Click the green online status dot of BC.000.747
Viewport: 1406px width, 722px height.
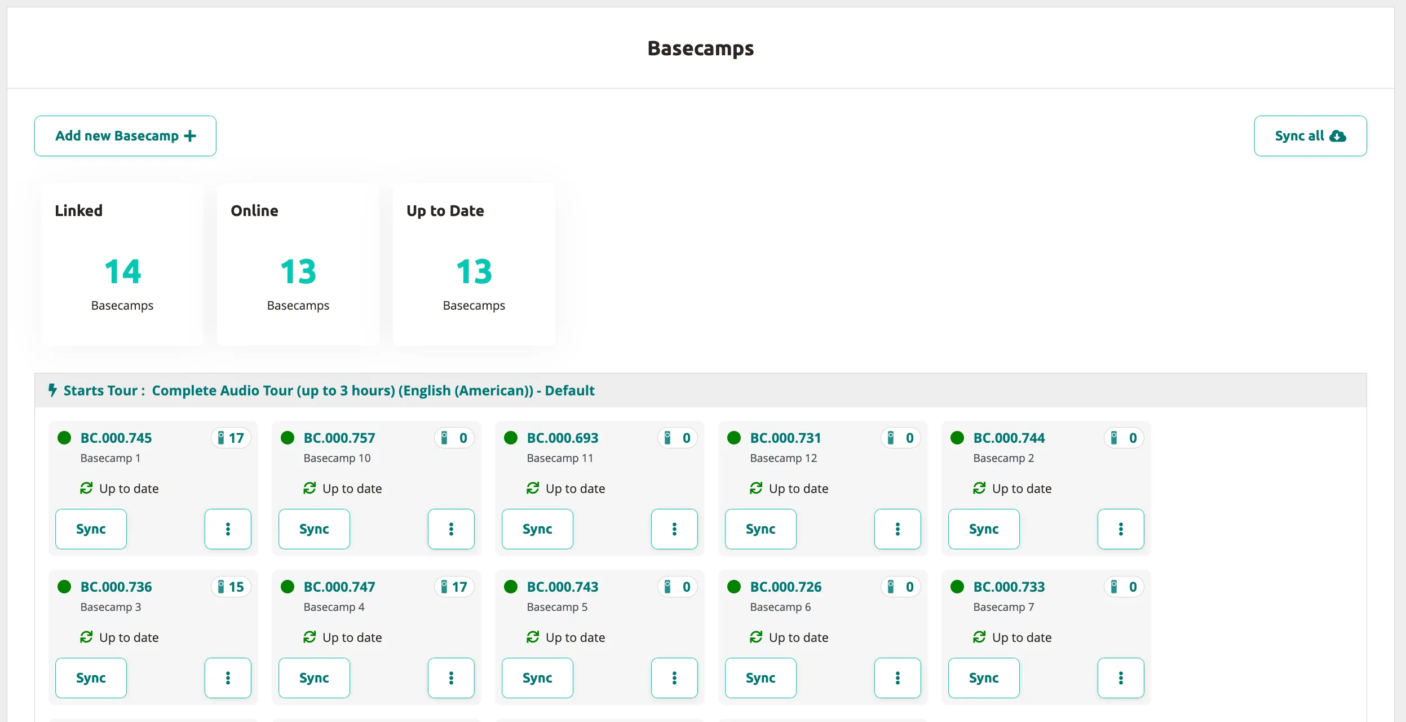[288, 587]
